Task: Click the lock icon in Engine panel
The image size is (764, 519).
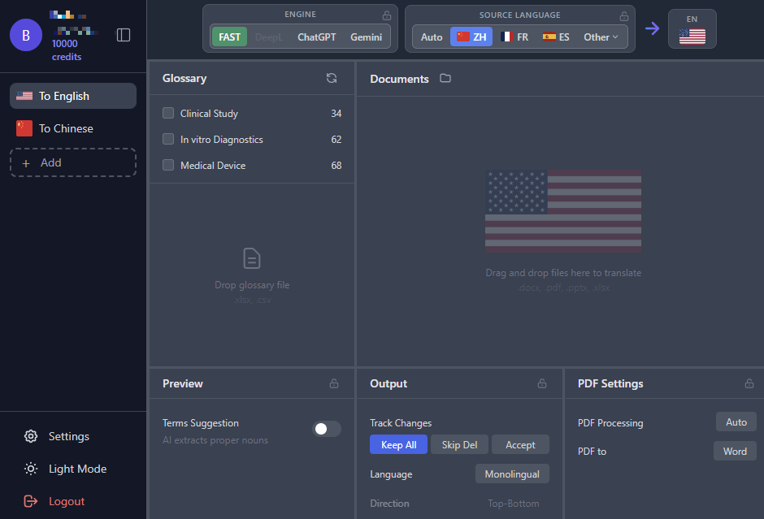Action: click(387, 15)
